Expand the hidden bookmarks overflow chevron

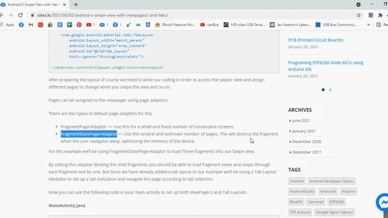(x=369, y=25)
